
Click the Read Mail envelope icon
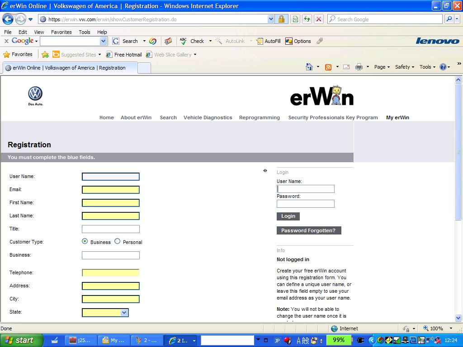coord(346,67)
